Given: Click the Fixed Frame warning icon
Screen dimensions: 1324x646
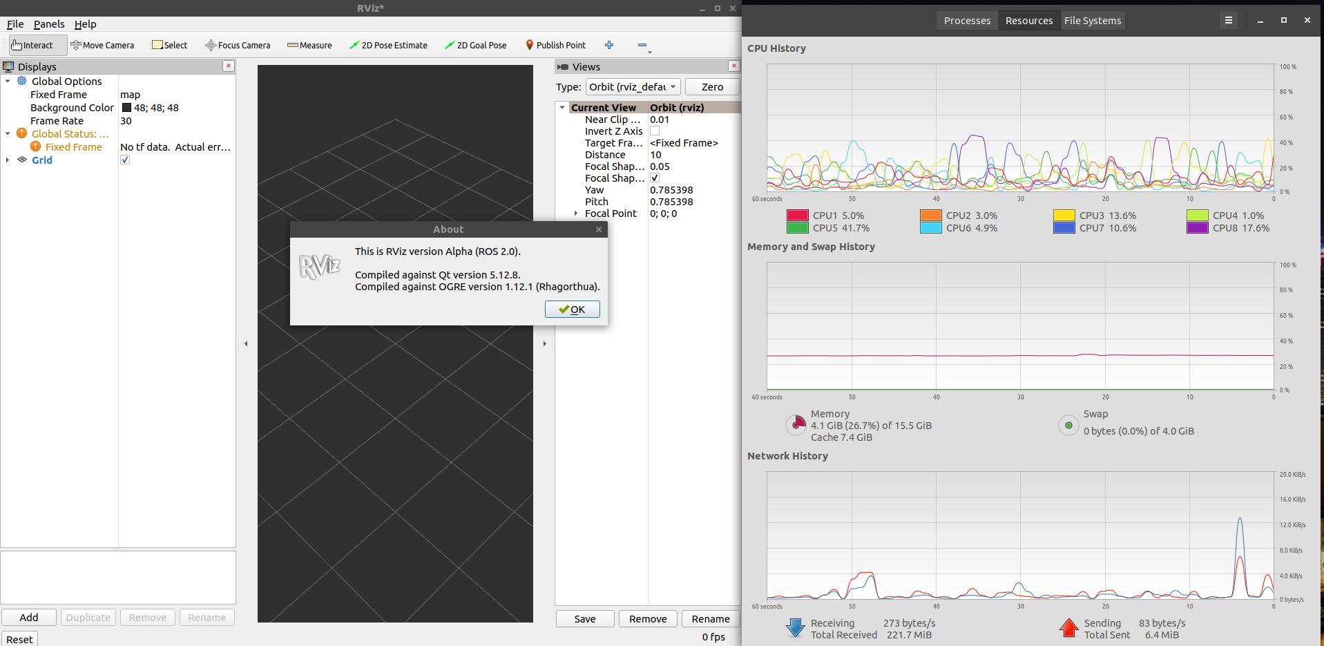Looking at the screenshot, I should [36, 146].
